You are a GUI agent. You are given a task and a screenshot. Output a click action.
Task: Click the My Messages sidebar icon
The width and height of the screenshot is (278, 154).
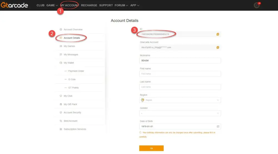point(61,54)
